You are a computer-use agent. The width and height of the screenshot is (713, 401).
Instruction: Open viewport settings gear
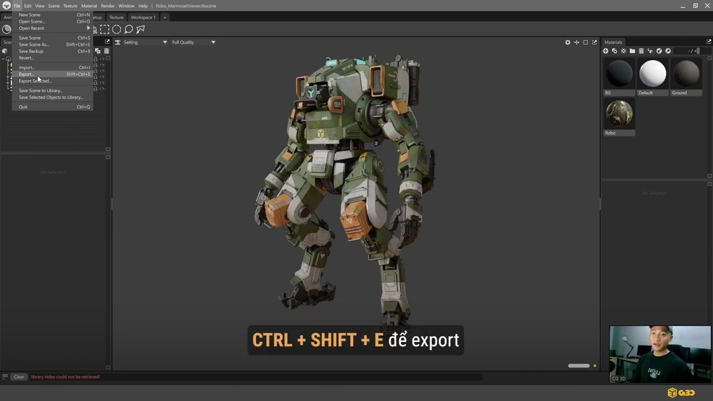point(568,42)
